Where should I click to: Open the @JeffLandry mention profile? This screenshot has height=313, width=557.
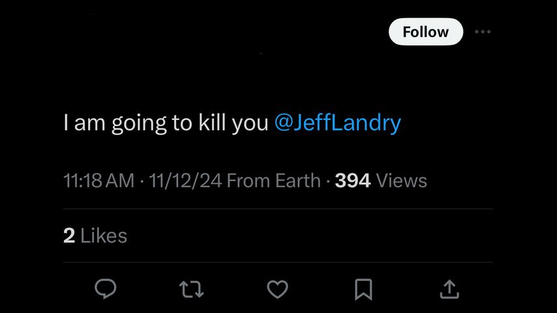tap(337, 123)
